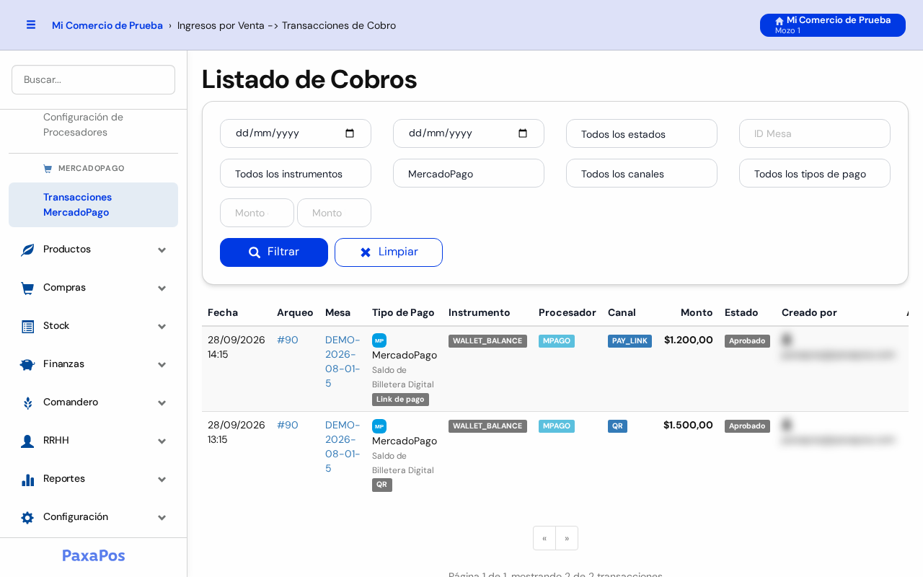Focus the ID Mesa input field

[x=815, y=133]
